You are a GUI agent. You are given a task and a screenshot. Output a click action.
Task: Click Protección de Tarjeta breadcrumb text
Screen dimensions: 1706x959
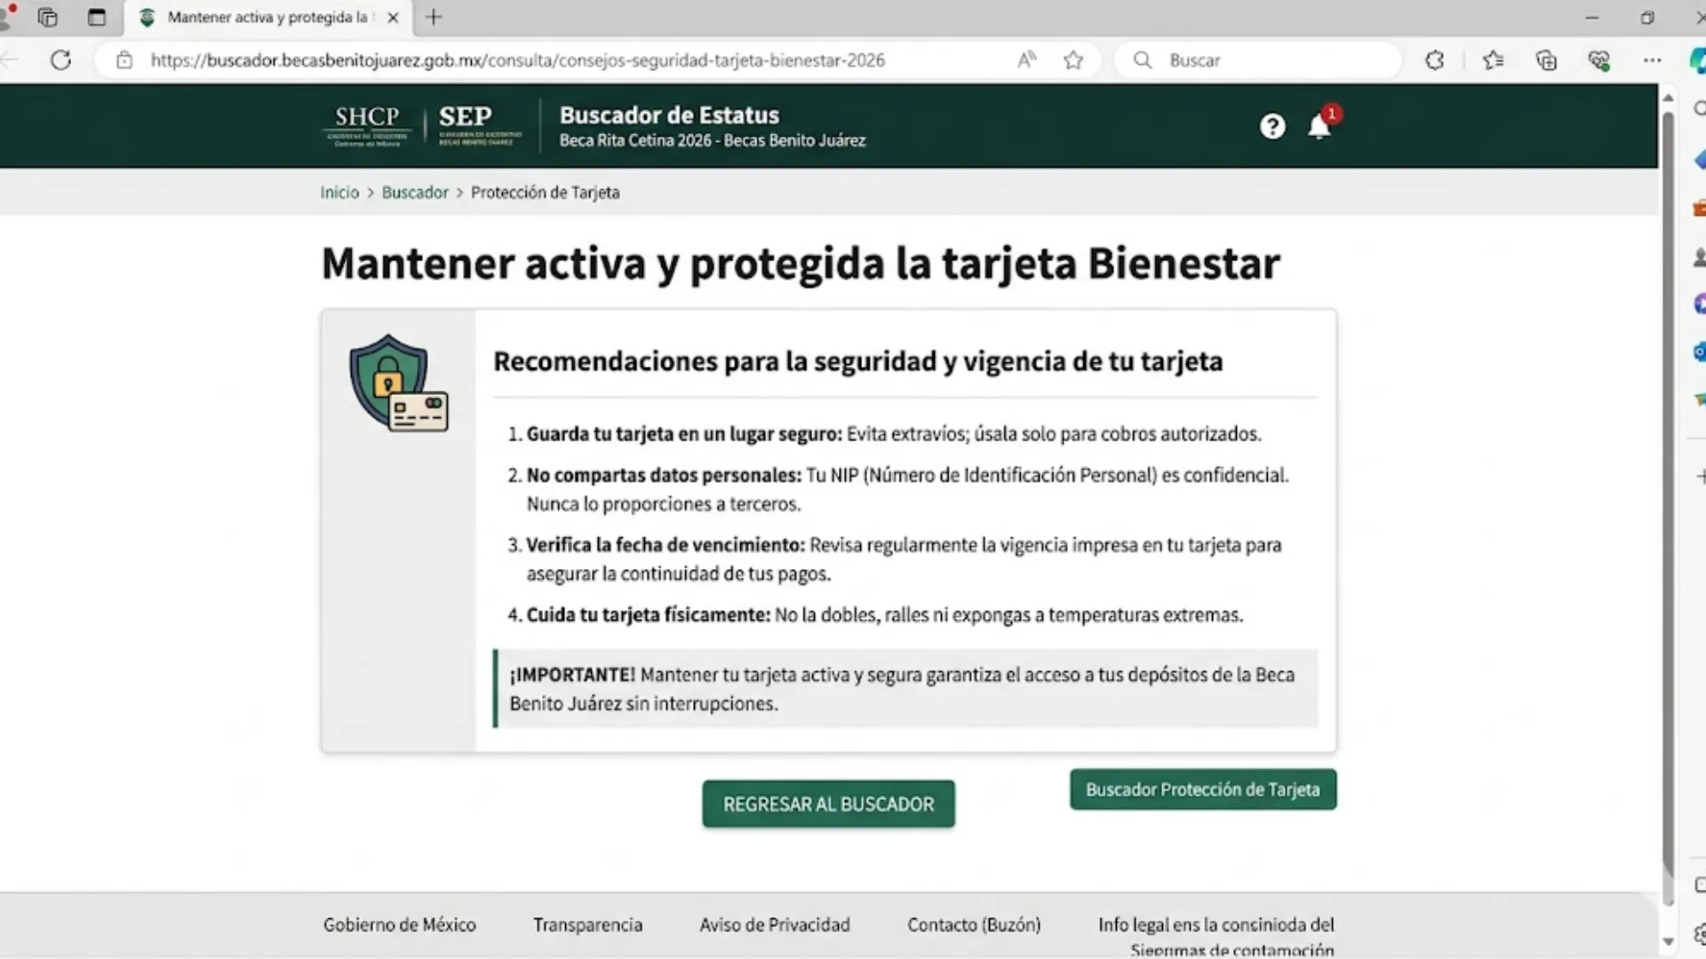[545, 193]
